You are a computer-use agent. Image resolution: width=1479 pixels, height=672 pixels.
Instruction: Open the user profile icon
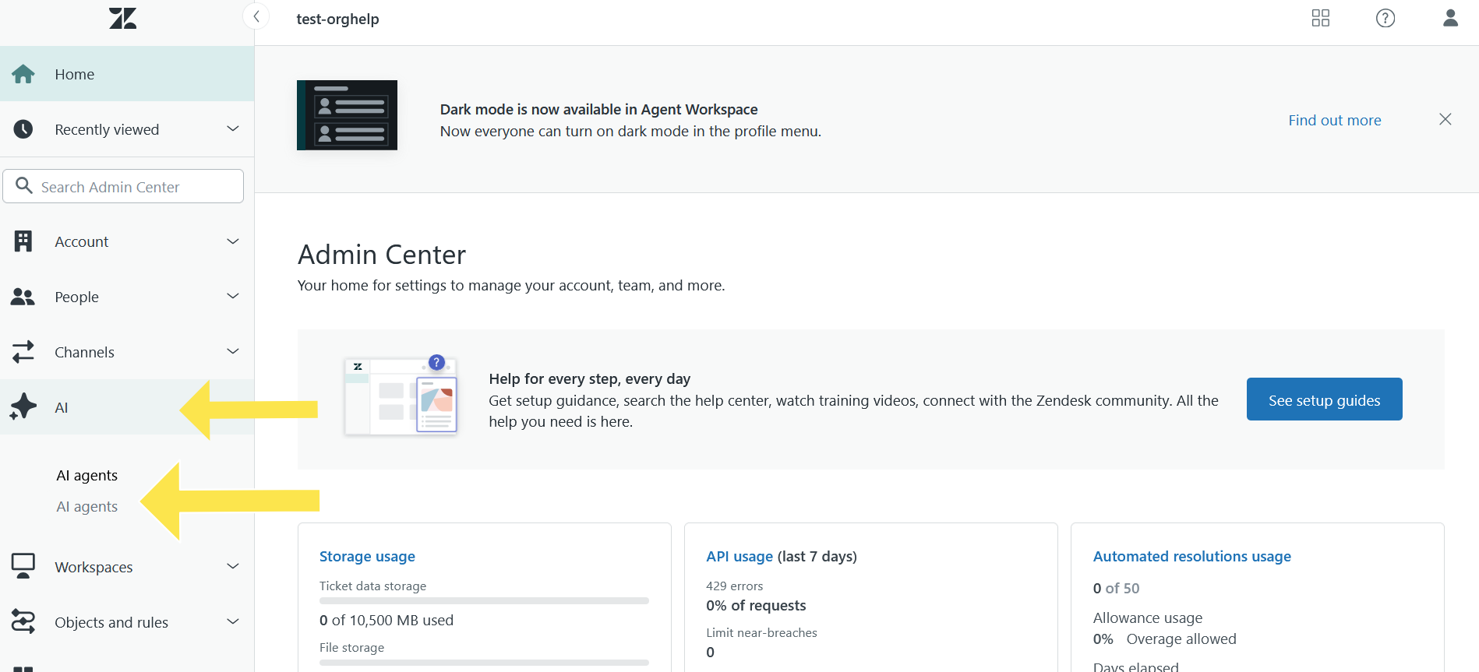point(1449,18)
